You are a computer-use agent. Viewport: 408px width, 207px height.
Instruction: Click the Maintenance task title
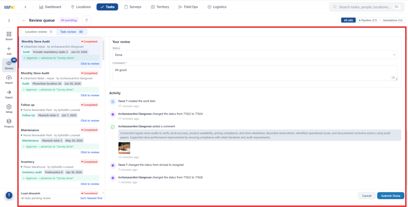pos(30,130)
